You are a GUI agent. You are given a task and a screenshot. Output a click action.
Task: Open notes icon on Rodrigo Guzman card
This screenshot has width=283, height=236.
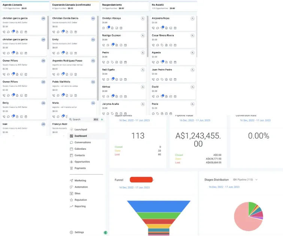(116, 45)
